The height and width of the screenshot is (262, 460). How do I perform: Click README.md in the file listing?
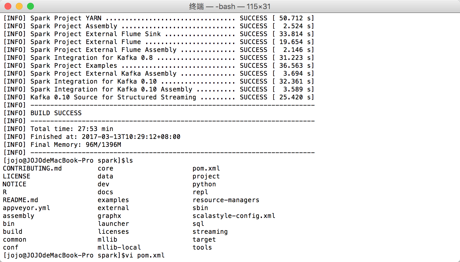pos(20,200)
